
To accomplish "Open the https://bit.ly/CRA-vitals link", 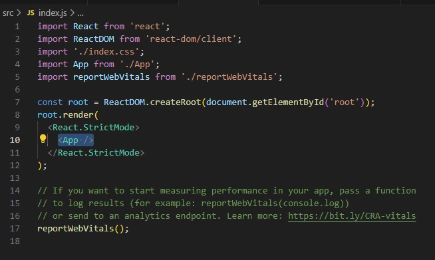I will click(352, 216).
